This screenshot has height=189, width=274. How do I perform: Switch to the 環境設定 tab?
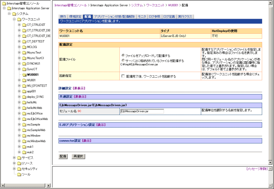click(75, 17)
